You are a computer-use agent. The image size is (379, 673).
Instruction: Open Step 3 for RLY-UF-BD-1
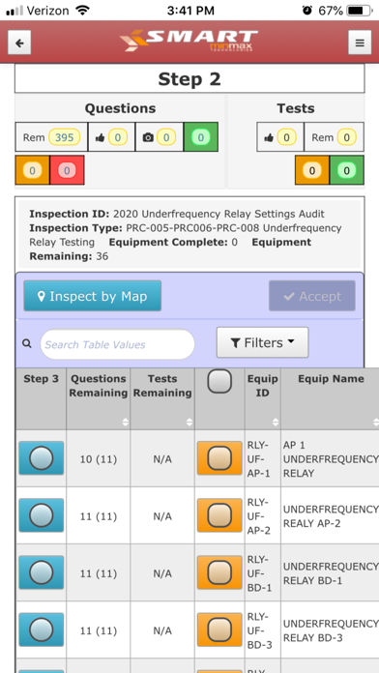(x=42, y=572)
